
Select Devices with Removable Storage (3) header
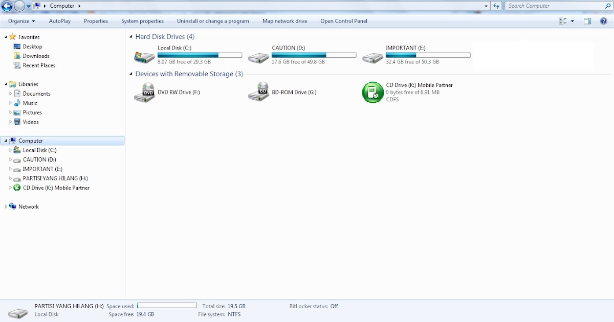[189, 74]
